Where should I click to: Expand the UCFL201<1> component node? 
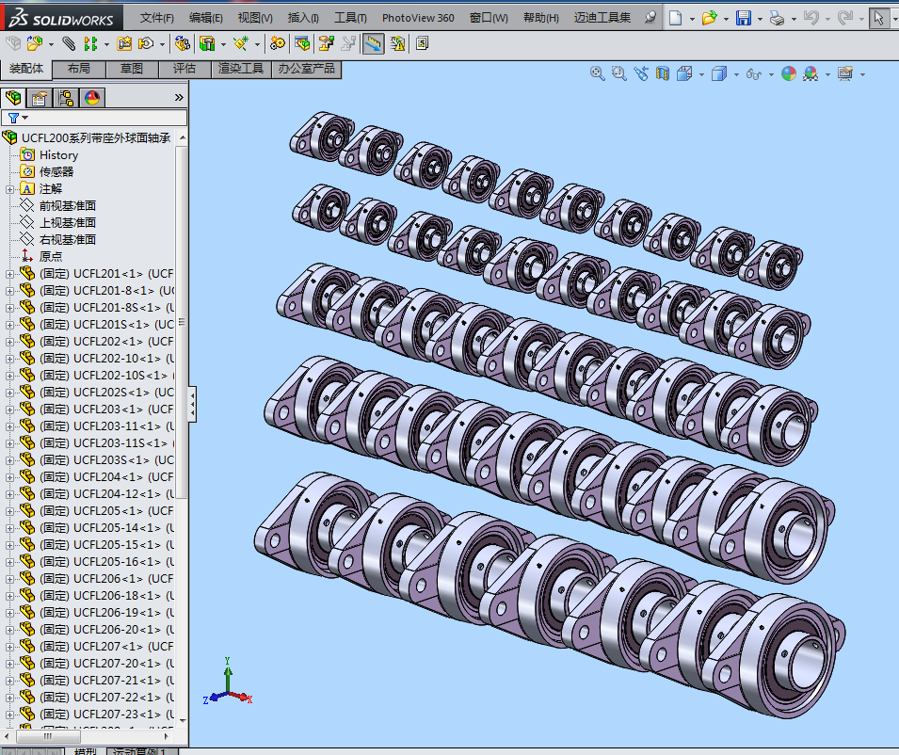click(9, 275)
